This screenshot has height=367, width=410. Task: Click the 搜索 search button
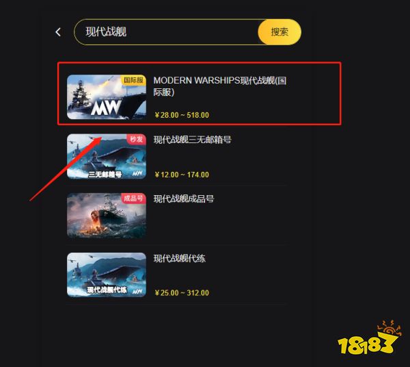click(x=279, y=32)
